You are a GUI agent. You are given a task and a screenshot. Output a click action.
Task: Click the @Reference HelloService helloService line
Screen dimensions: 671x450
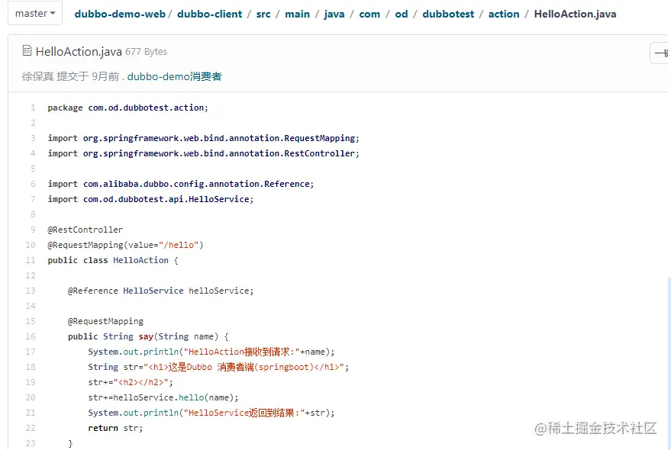point(160,291)
